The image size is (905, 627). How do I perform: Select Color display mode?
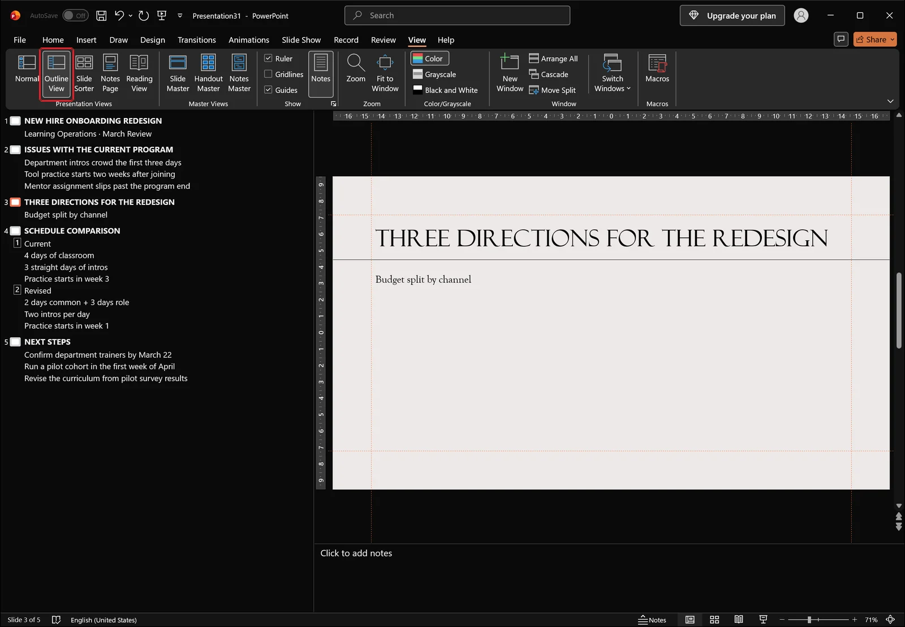[x=429, y=58]
